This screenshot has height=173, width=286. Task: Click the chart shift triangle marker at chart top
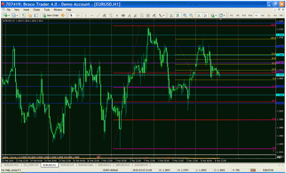pyautogui.click(x=221, y=19)
